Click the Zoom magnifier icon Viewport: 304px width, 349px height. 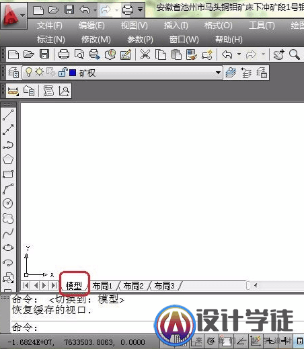tap(295, 54)
